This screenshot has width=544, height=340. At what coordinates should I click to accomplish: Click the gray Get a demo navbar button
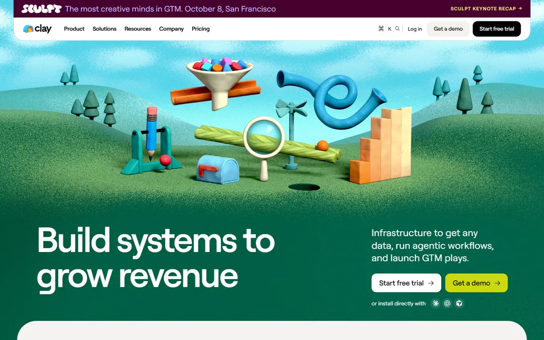[x=448, y=29]
